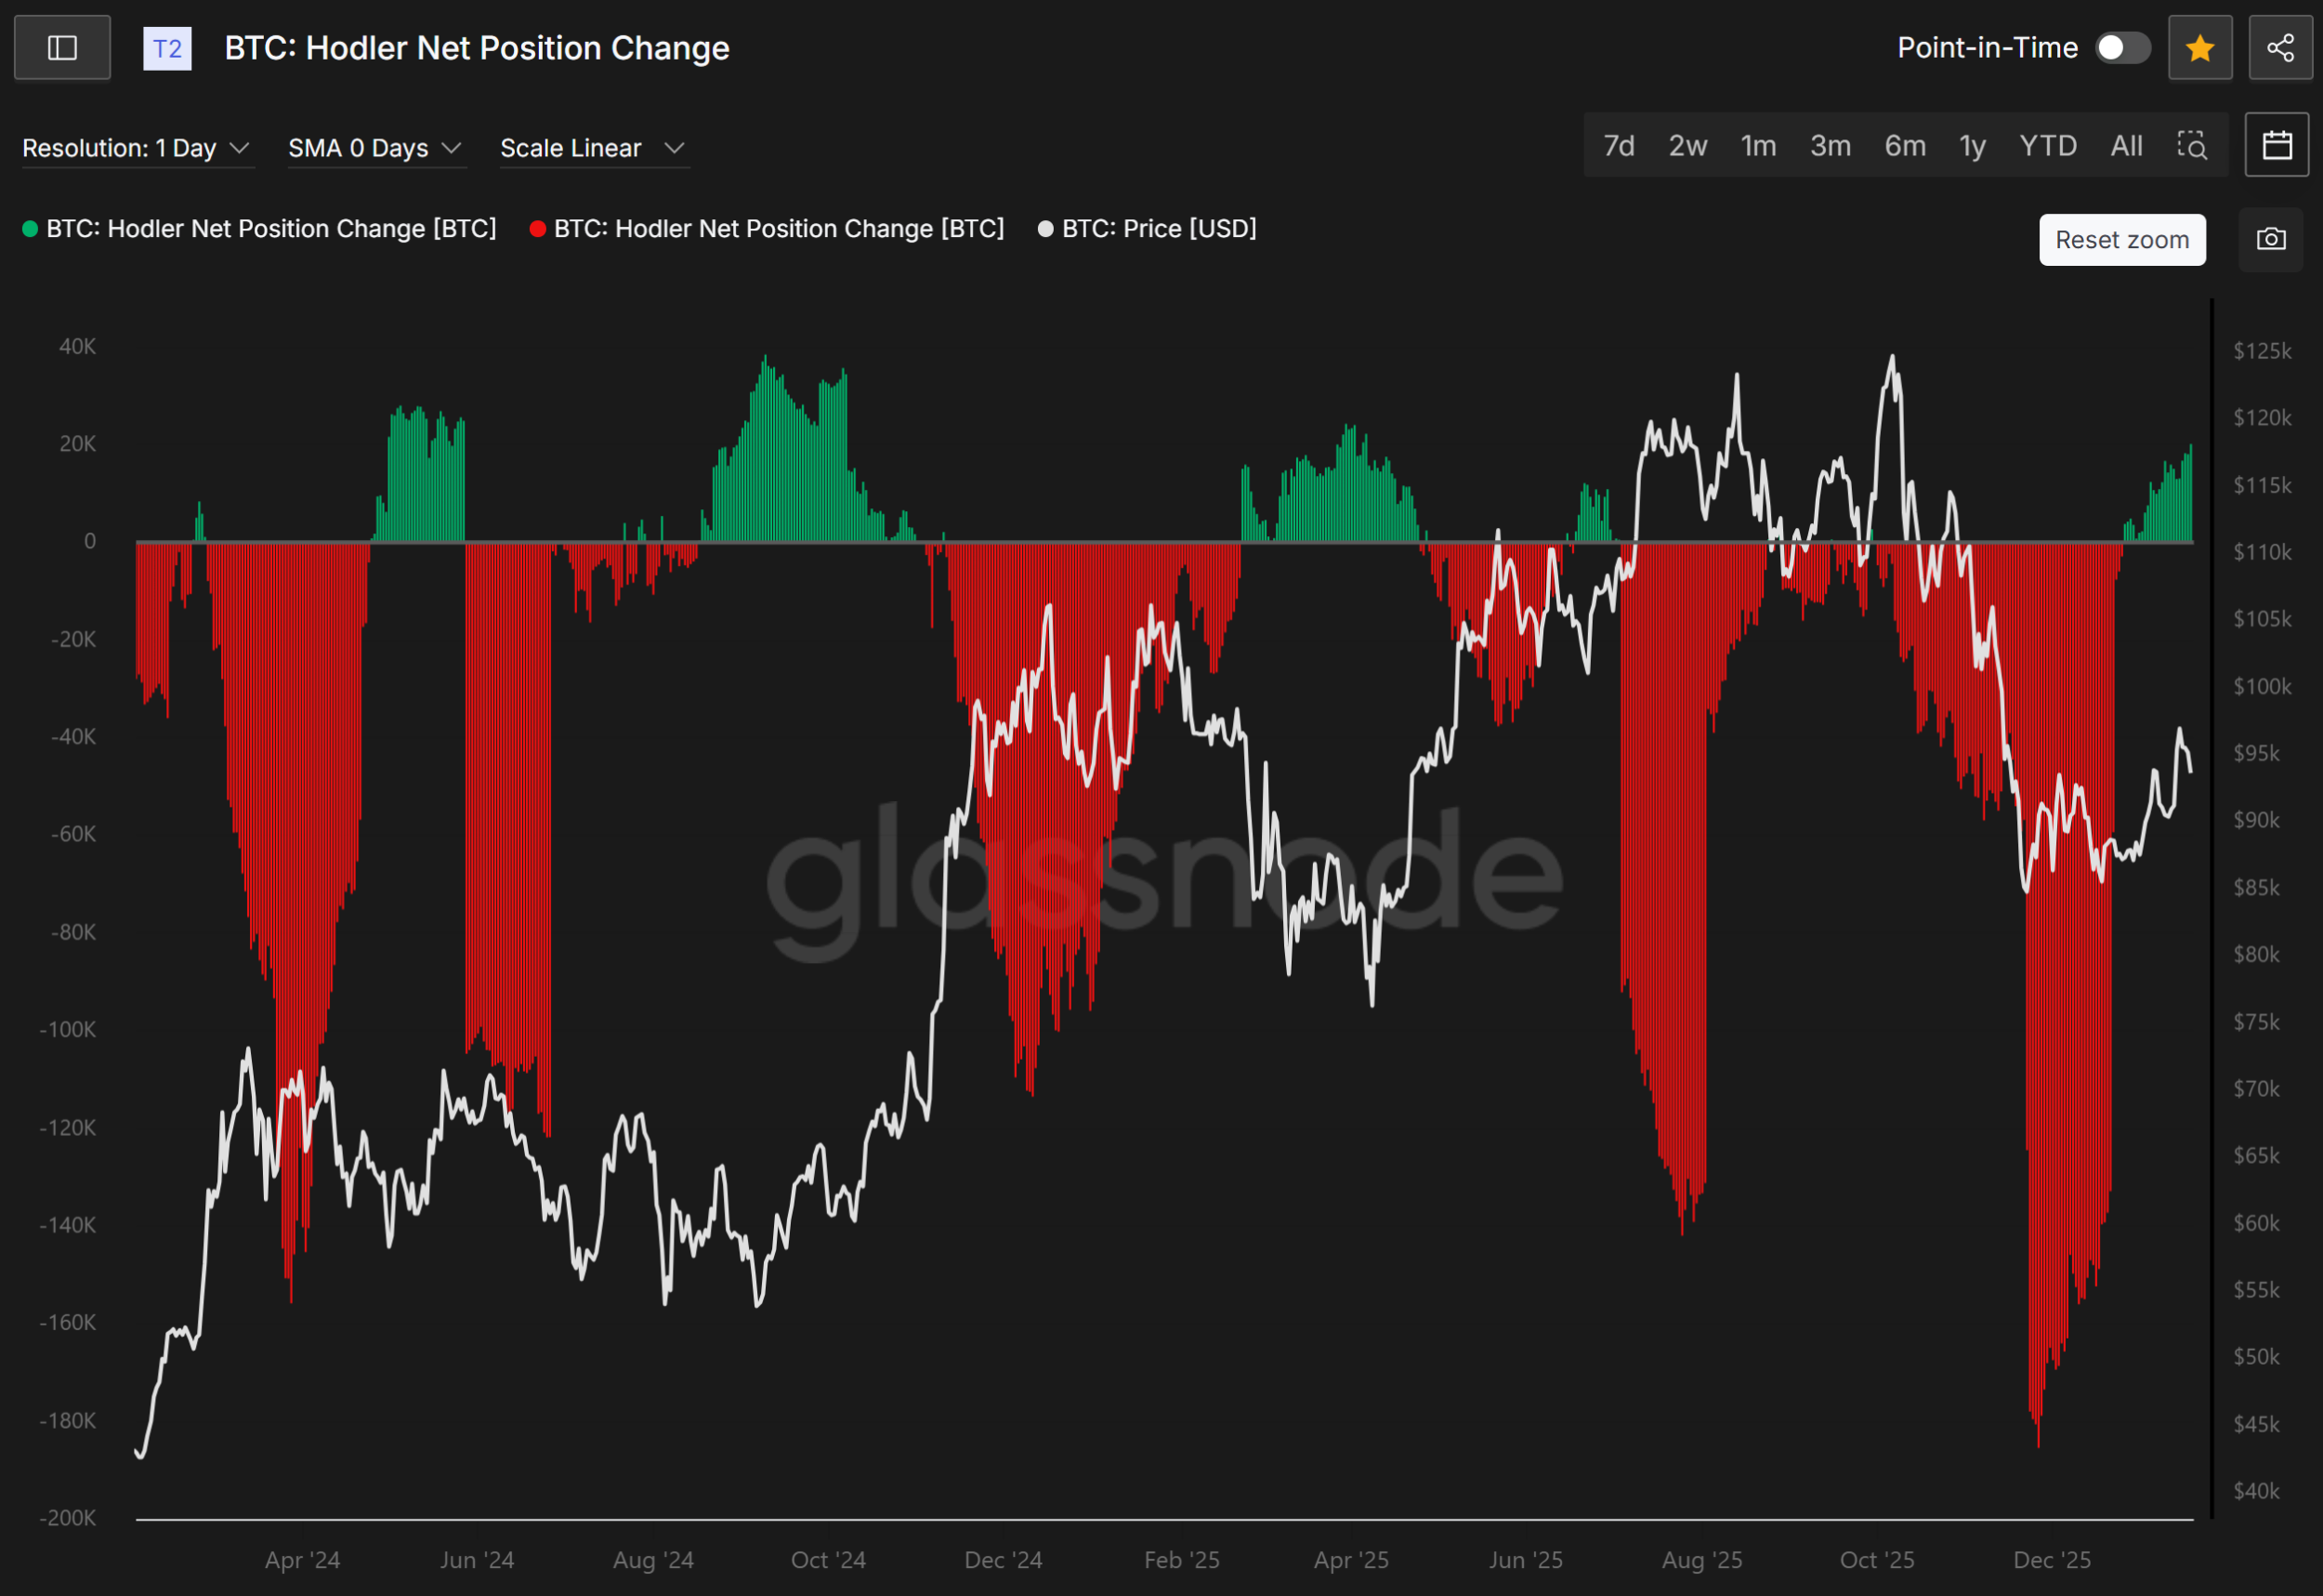Viewport: 2323px width, 1596px height.
Task: Click the white price legend dot
Action: pos(1045,229)
